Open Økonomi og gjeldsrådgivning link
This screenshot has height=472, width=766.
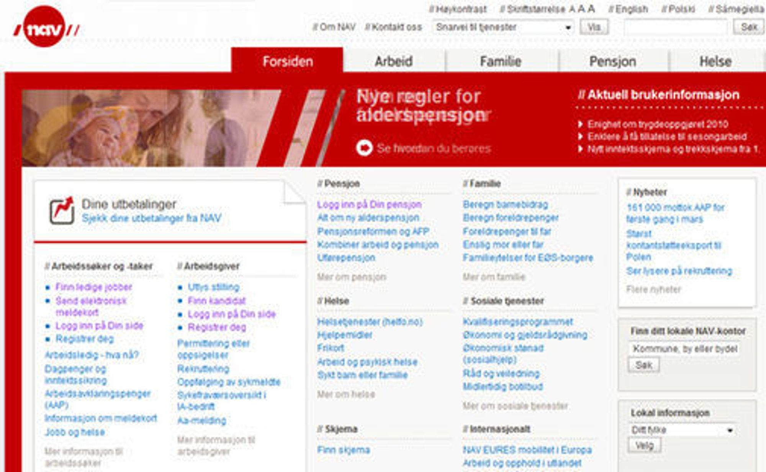(525, 335)
